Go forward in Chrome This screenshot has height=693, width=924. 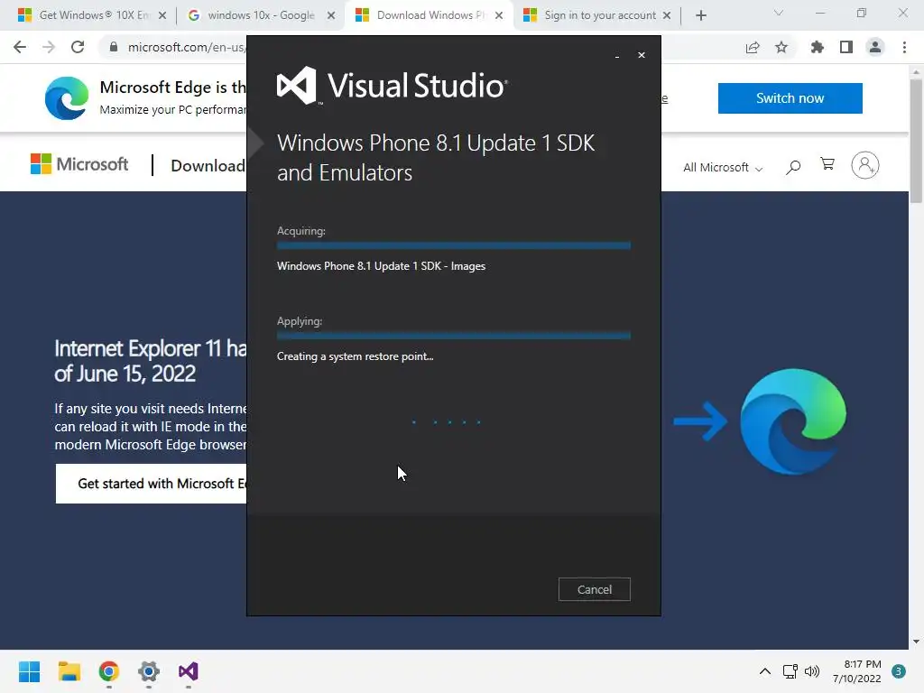49,47
